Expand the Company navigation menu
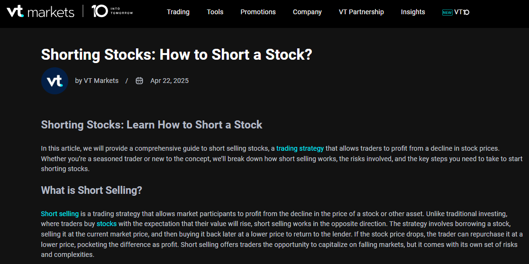 click(307, 12)
